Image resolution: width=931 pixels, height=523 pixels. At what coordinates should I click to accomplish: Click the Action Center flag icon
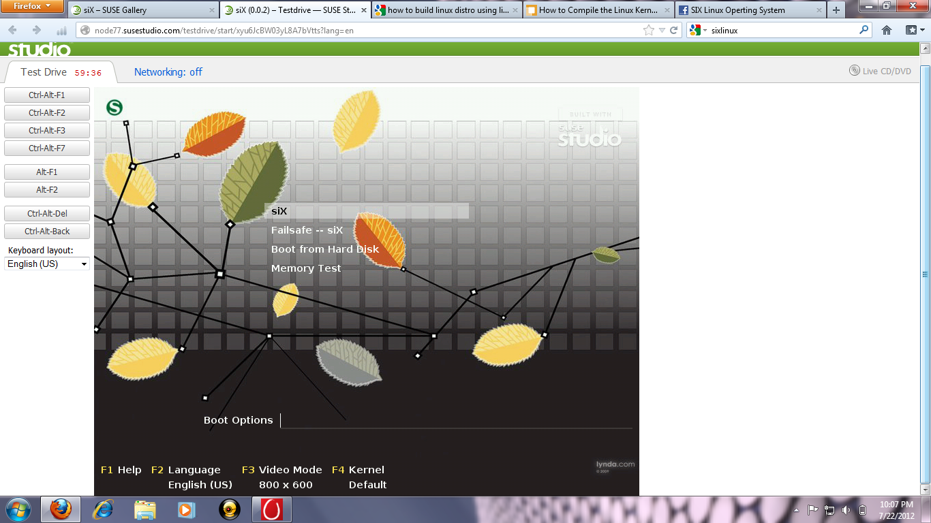(813, 509)
